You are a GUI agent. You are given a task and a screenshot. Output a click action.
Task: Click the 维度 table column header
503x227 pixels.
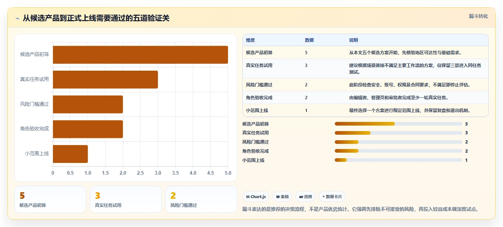(250, 40)
